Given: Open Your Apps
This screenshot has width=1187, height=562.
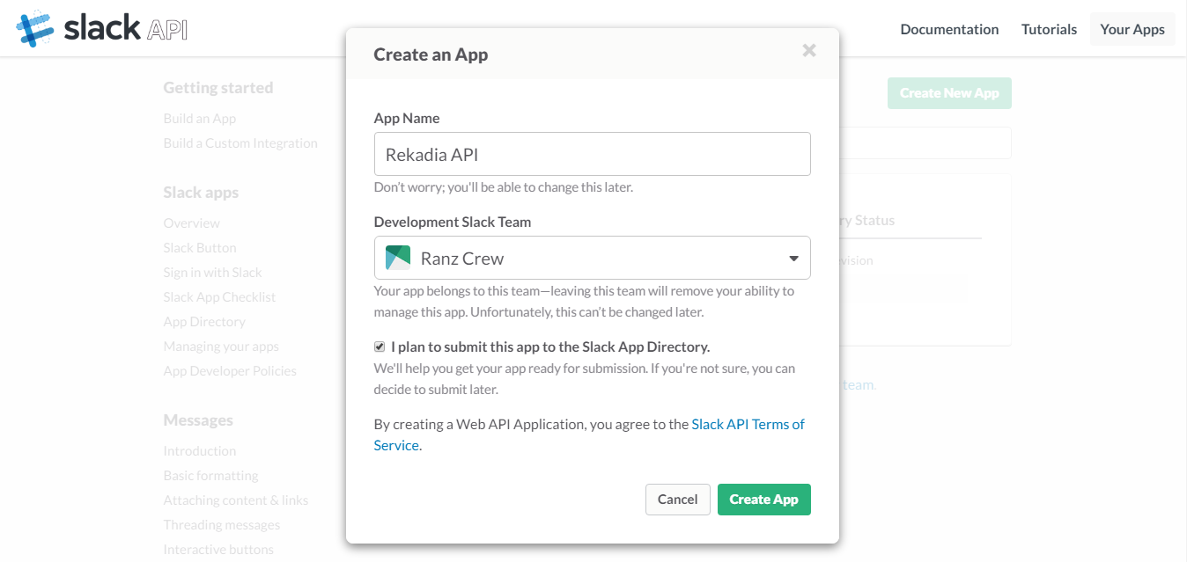Looking at the screenshot, I should click(x=1132, y=29).
